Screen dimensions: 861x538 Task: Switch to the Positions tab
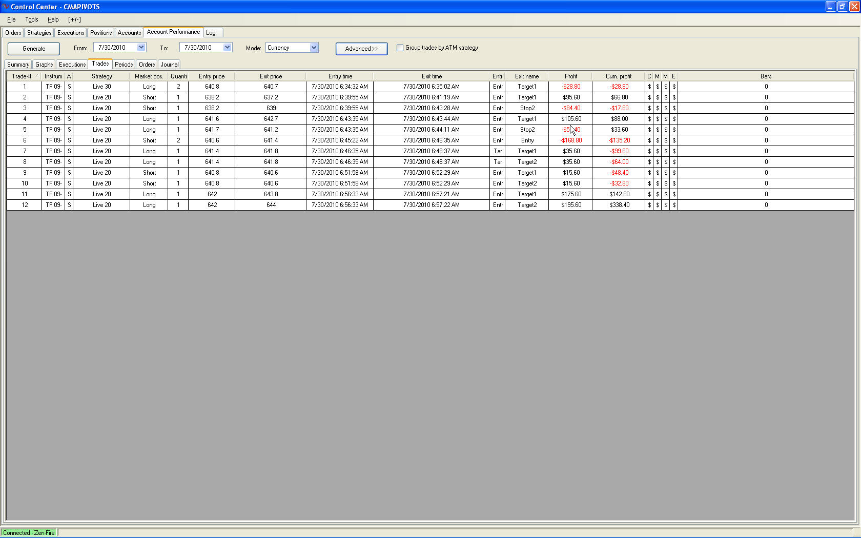tap(101, 33)
